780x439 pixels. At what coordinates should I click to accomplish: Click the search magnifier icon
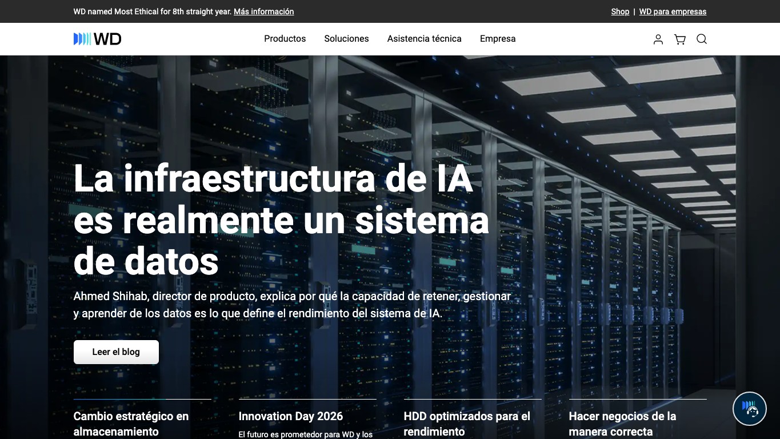pos(702,39)
